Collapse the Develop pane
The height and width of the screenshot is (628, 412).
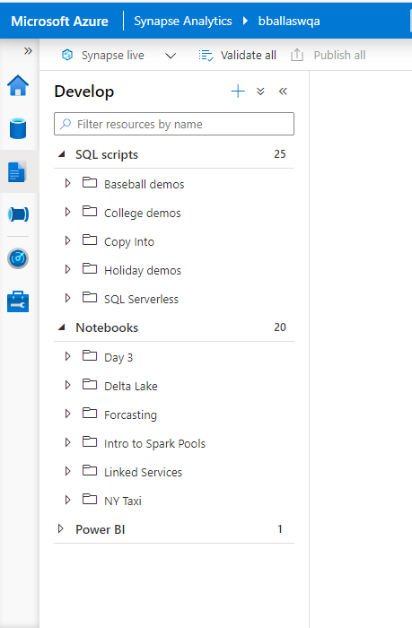pos(283,92)
